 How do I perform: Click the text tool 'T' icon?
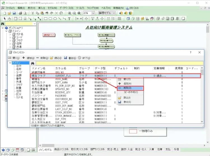[69, 19]
